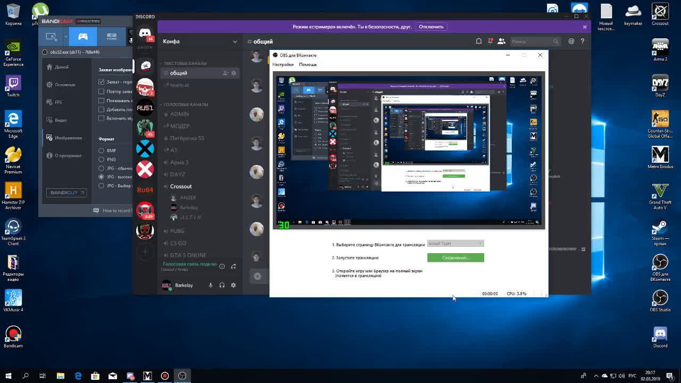
Task: Open the red X server in Discord
Action: (145, 169)
